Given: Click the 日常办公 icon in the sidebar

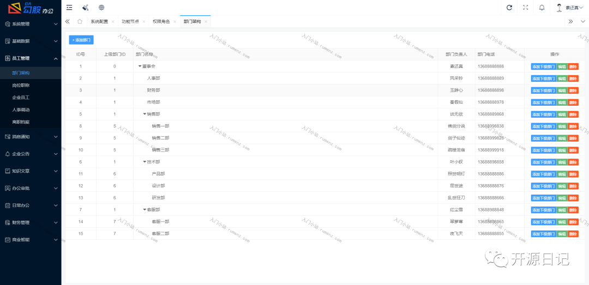Looking at the screenshot, I should 8,205.
